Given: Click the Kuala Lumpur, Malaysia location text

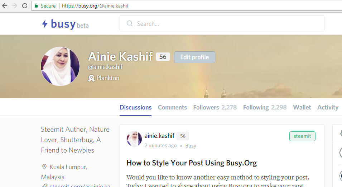Looking at the screenshot, I should click(64, 172).
